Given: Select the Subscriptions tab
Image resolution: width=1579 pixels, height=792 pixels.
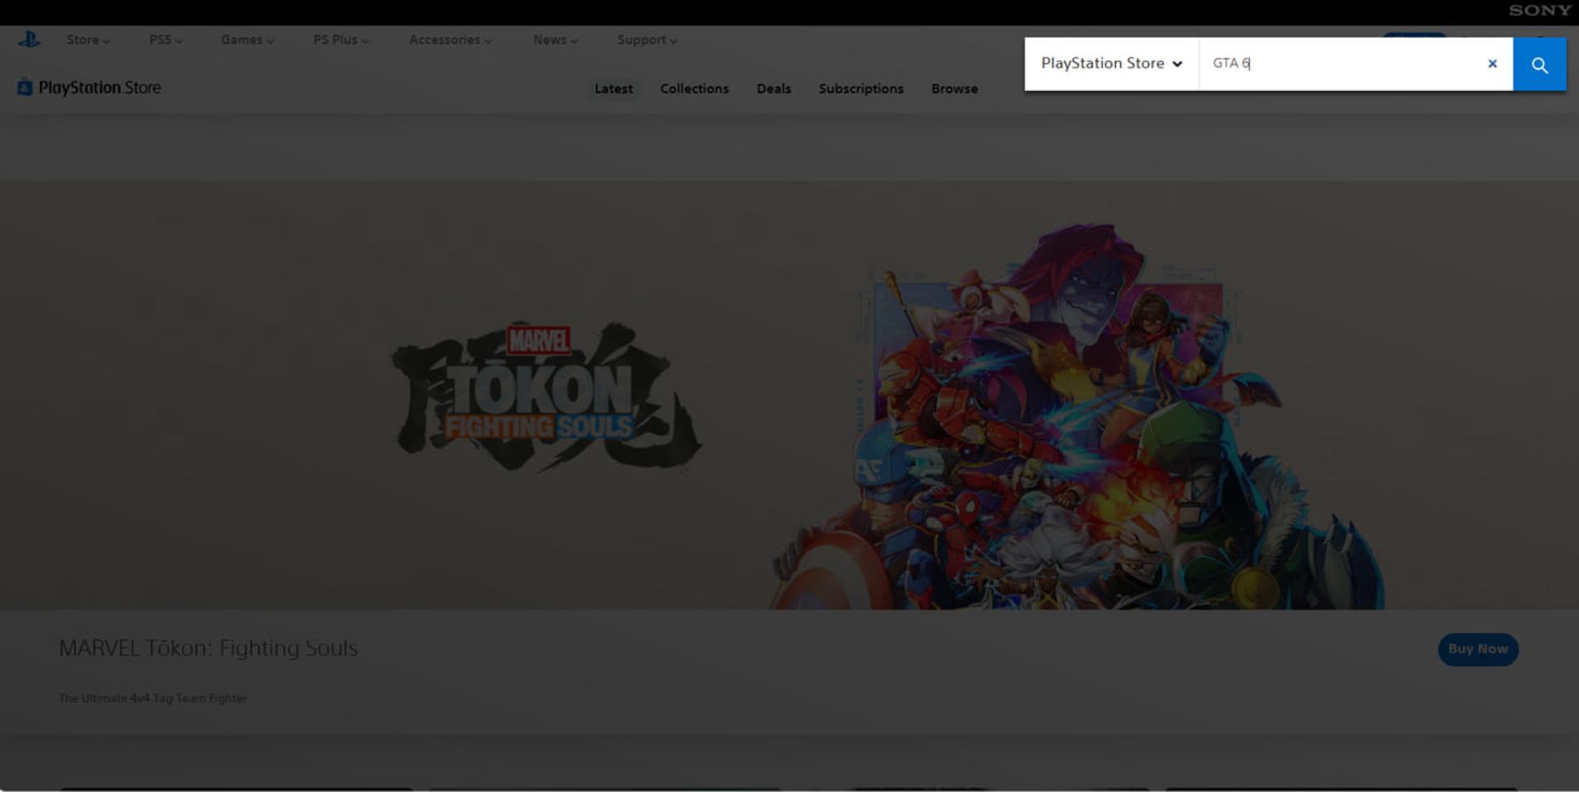Looking at the screenshot, I should (861, 89).
